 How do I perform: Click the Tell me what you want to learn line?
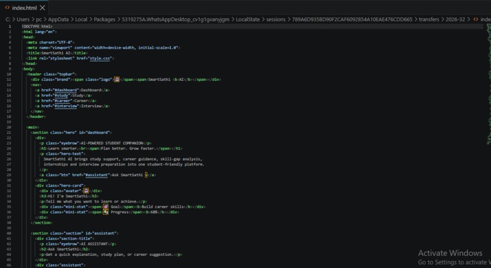click(x=92, y=201)
